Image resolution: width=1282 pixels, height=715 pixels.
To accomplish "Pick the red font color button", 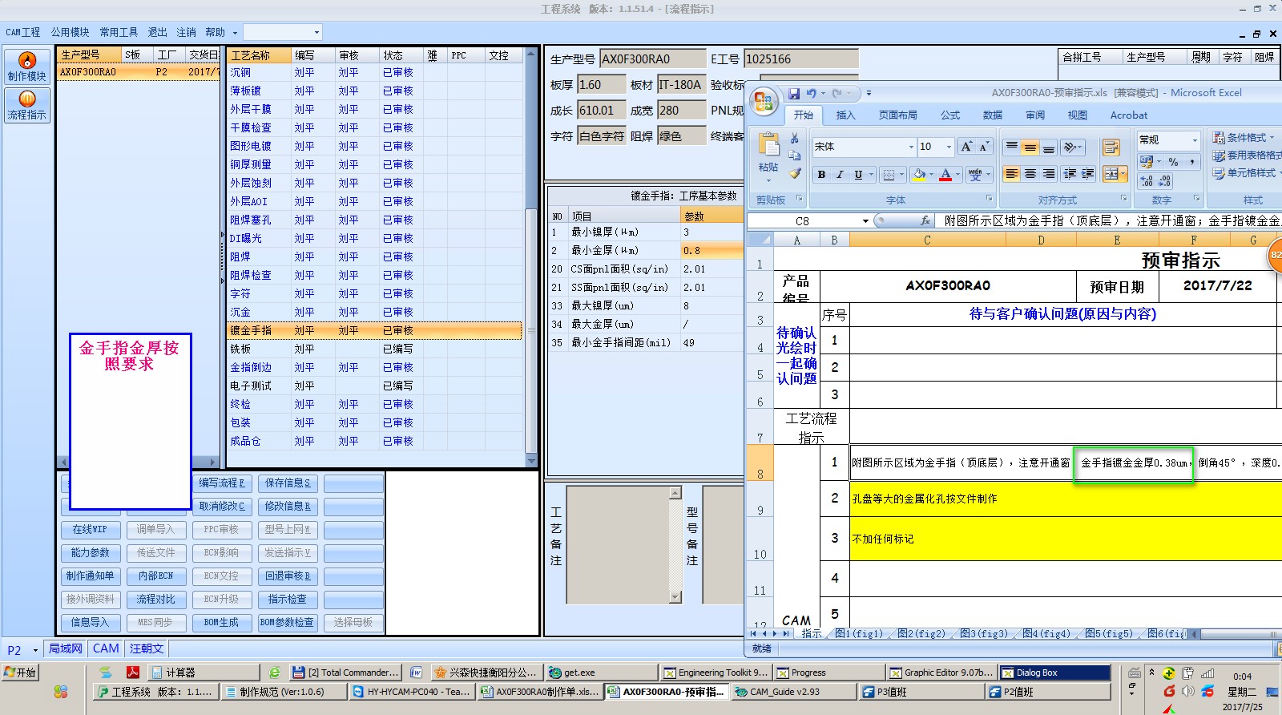I will [945, 174].
